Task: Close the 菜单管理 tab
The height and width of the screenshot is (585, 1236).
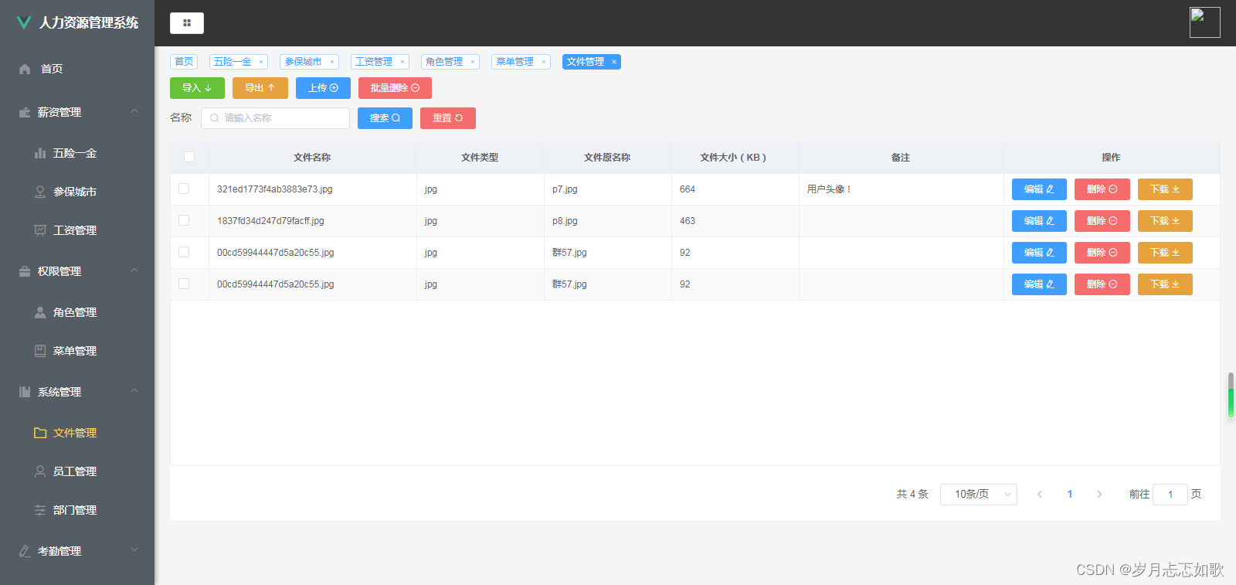Action: 544,62
